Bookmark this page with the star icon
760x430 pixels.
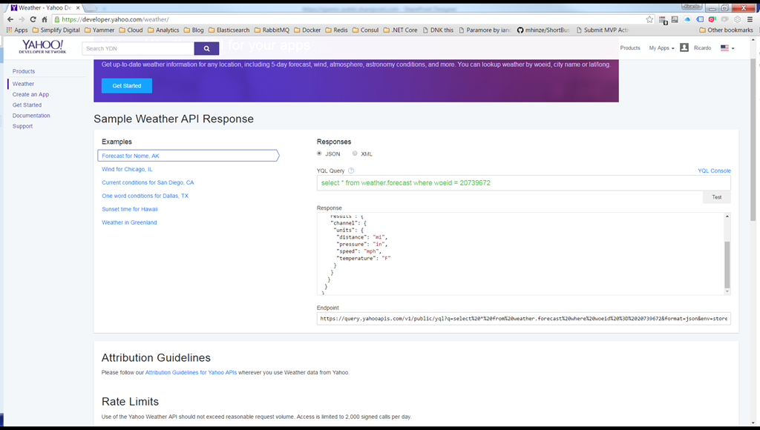[649, 19]
